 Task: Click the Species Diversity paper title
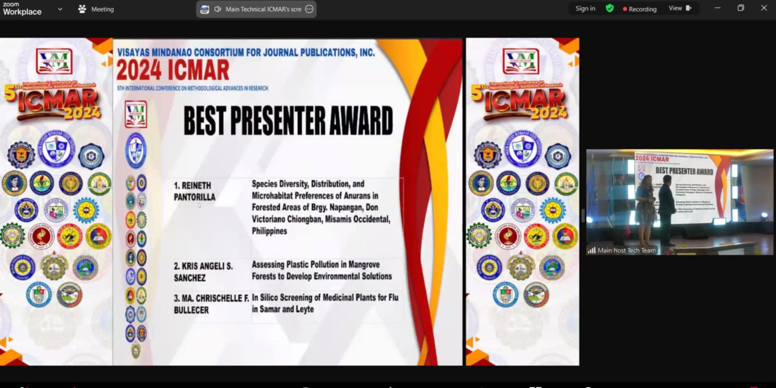321,207
